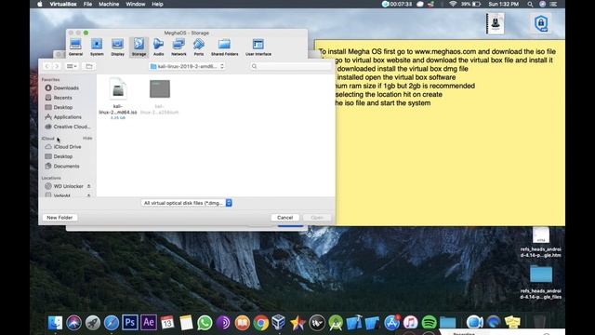Go forward in file dialog
Image resolution: width=595 pixels, height=335 pixels.
[56, 66]
